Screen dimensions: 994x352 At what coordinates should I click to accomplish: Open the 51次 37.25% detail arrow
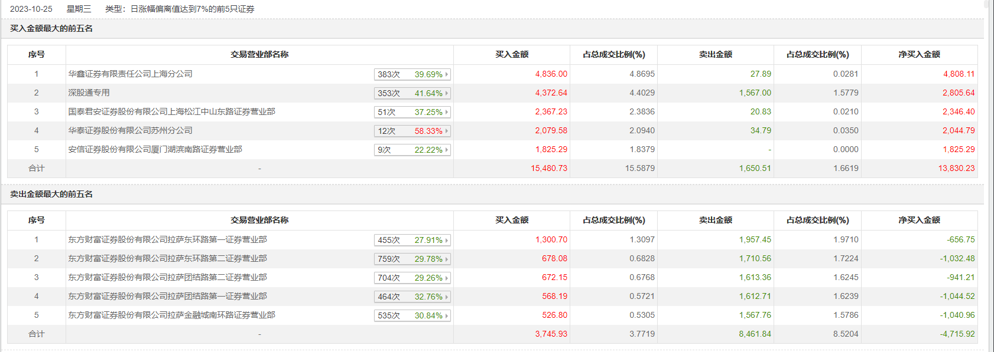tap(447, 112)
